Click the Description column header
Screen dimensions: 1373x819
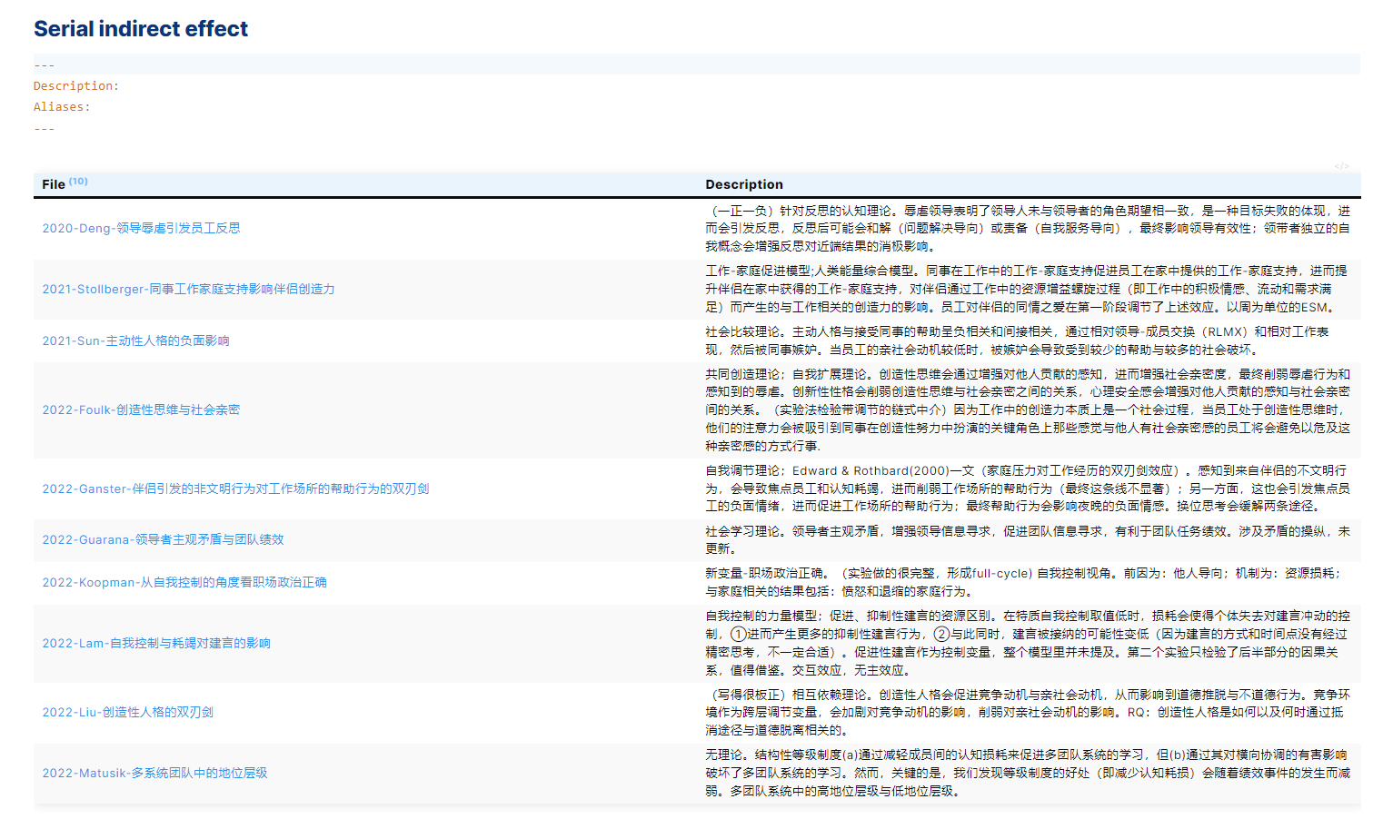point(744,184)
